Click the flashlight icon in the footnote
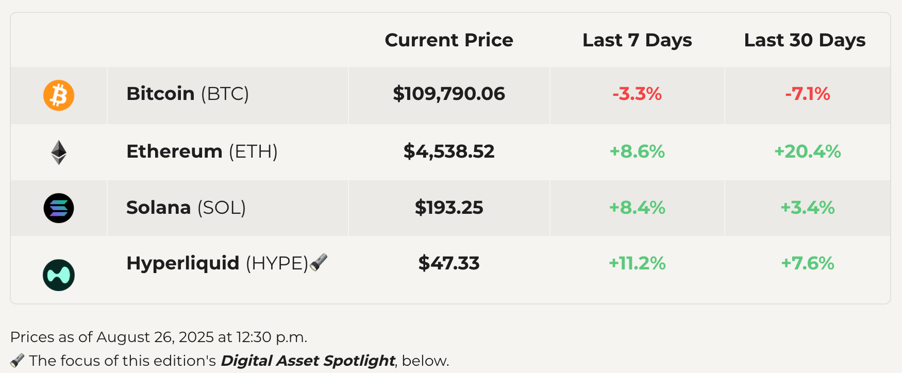The height and width of the screenshot is (373, 902). point(17,360)
